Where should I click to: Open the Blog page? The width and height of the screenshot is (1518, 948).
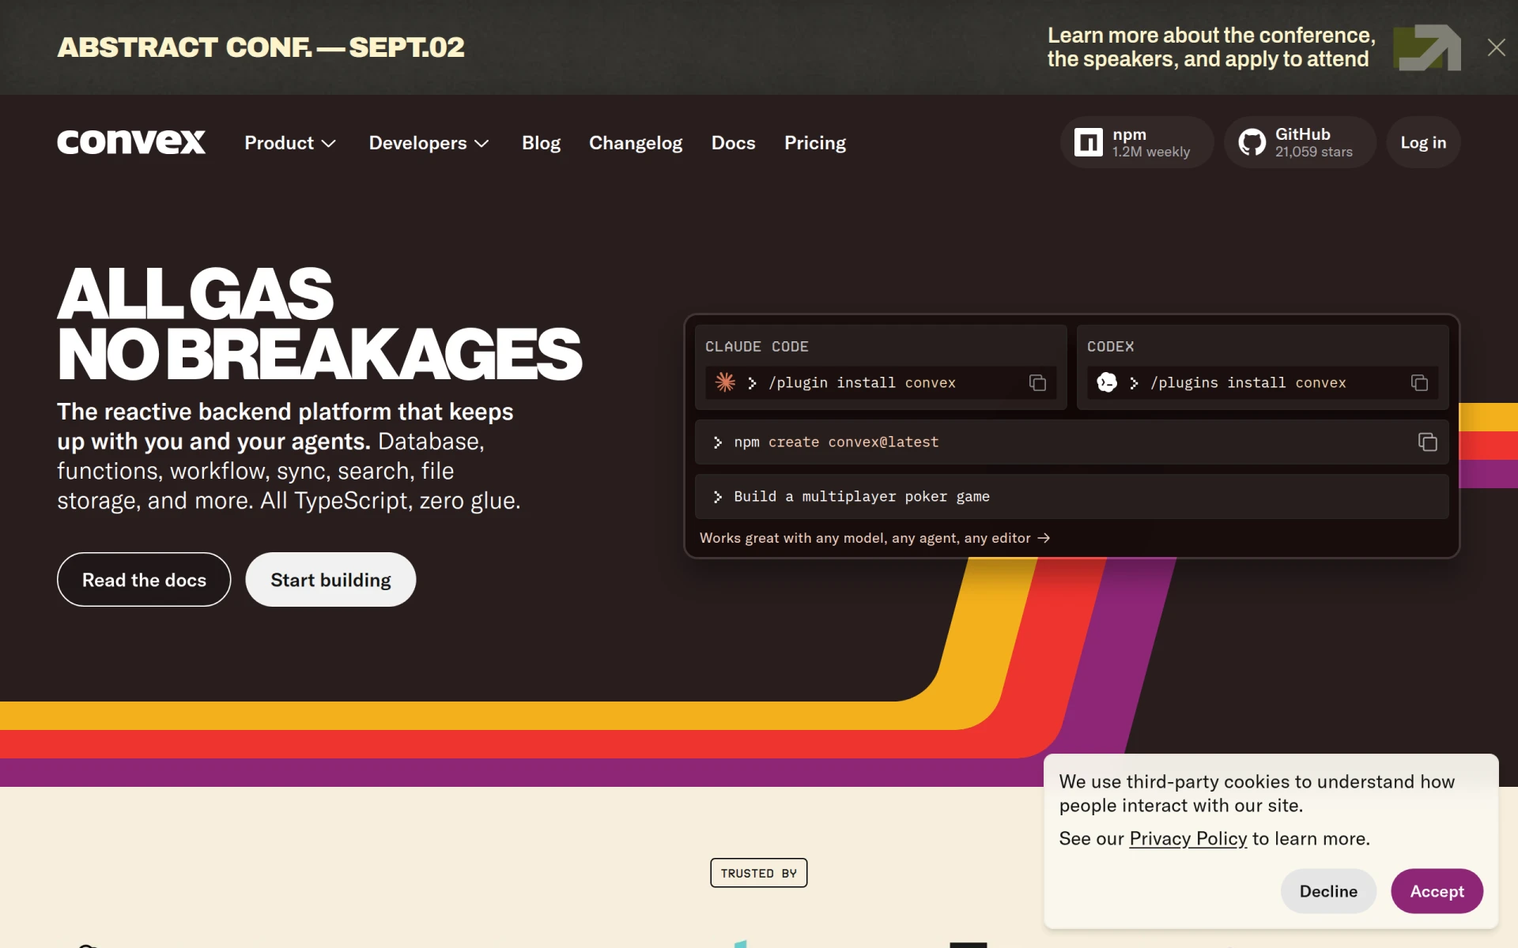point(541,143)
